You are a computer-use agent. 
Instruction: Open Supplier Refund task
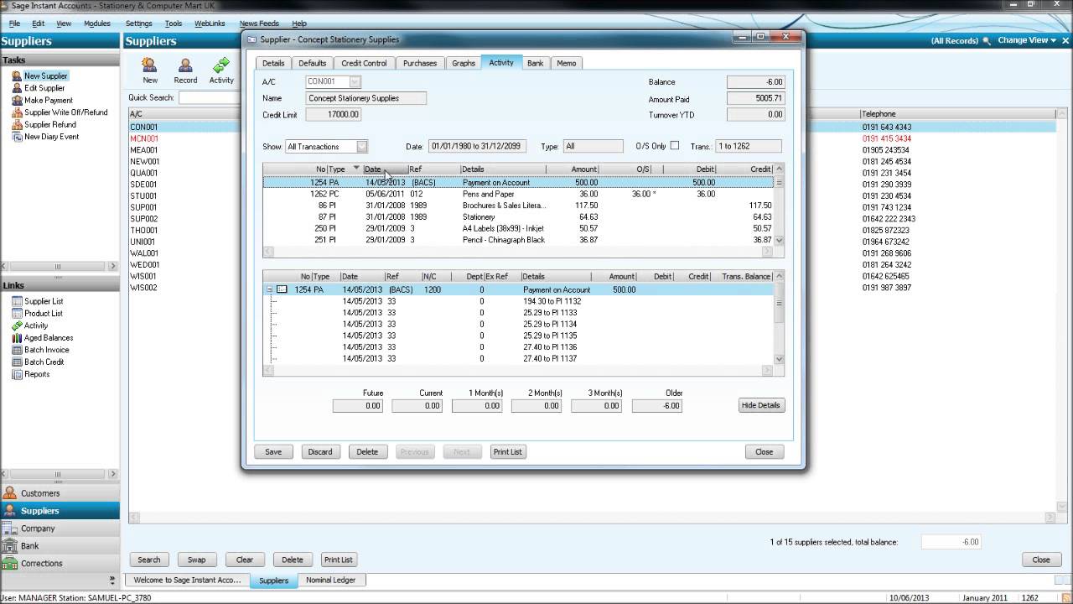tap(50, 124)
